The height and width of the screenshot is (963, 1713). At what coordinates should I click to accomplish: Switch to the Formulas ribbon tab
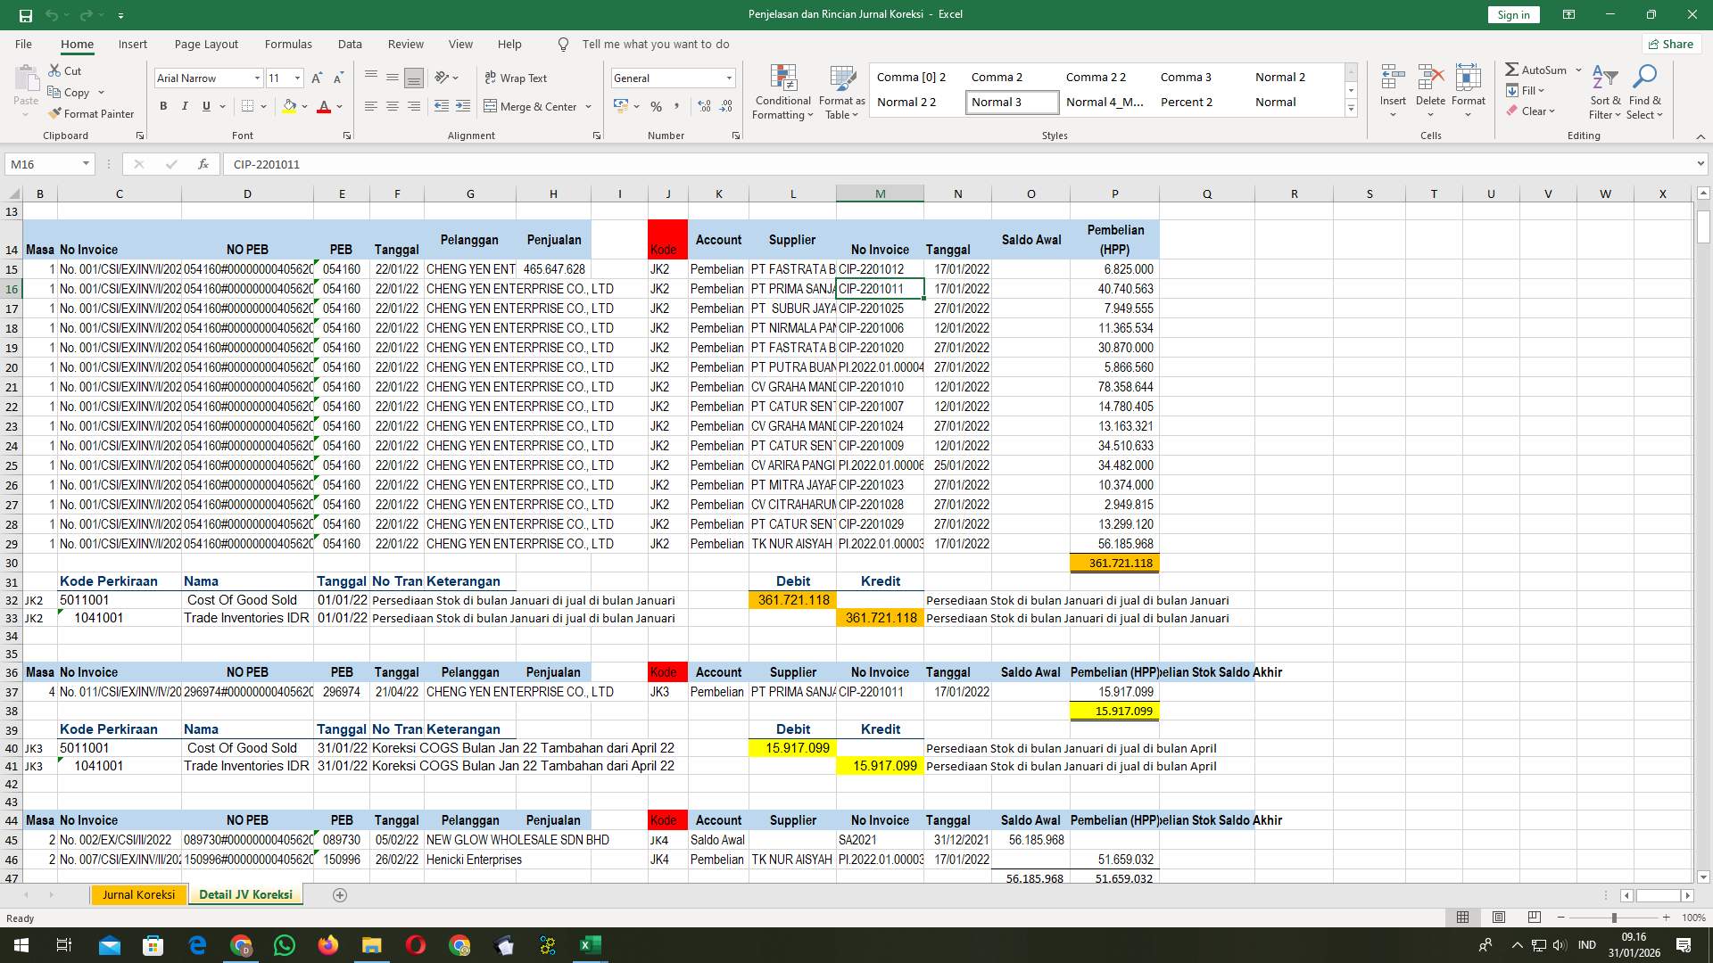[288, 44]
